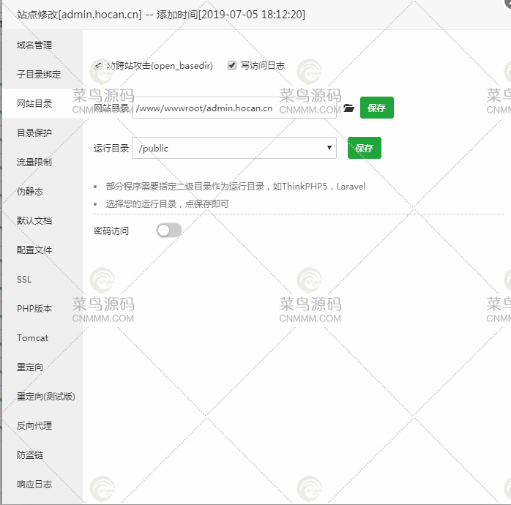This screenshot has width=511, height=505.
Task: Expand the 运行目录 /public dropdown
Action: (x=234, y=148)
